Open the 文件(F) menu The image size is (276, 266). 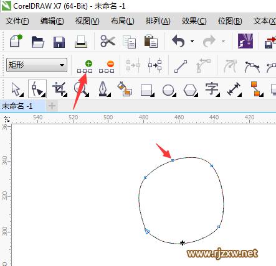pos(17,21)
